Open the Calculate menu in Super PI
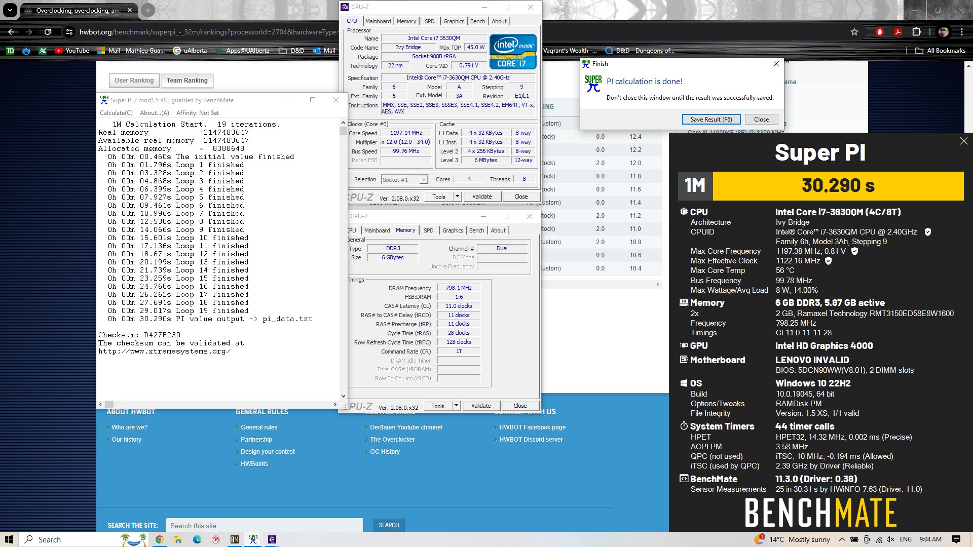The image size is (973, 547). 116,113
